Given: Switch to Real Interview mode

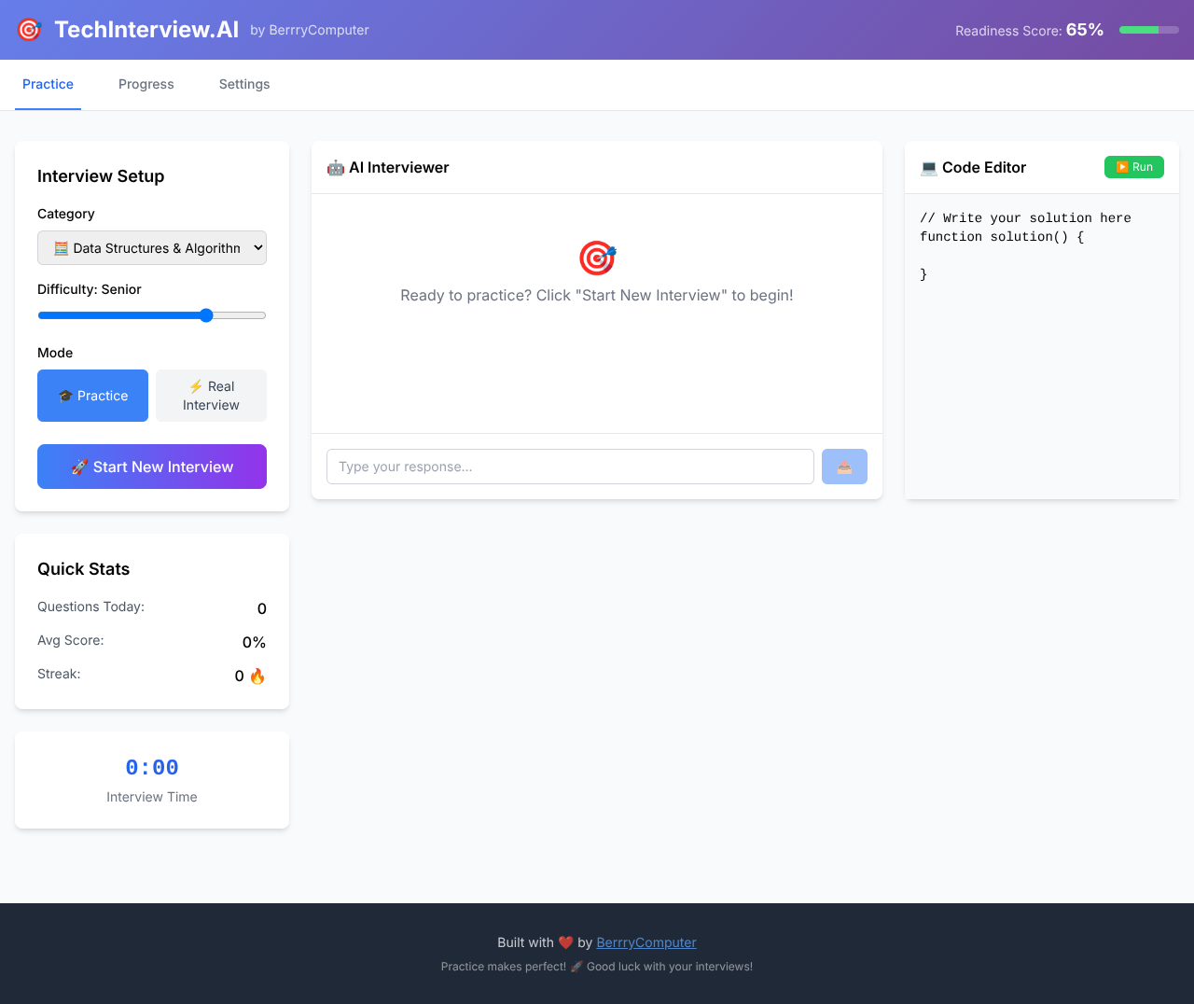Looking at the screenshot, I should (211, 395).
